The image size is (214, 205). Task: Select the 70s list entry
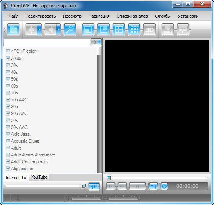pyautogui.click(x=15, y=93)
